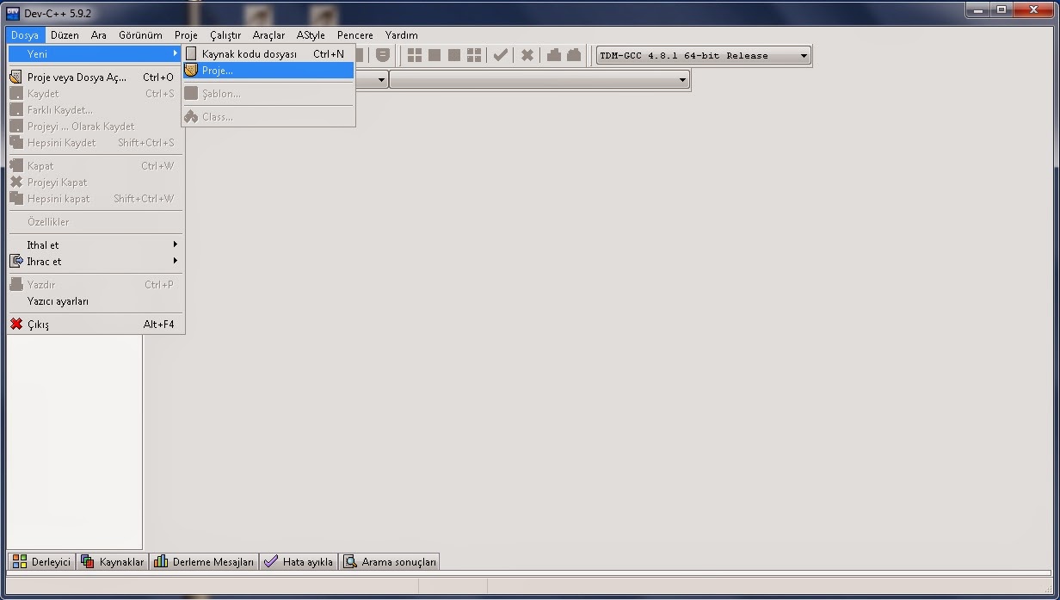Screen dimensions: 1060x600
Task: Click the greyed Projeyi Kapat entry
Action: (96, 182)
